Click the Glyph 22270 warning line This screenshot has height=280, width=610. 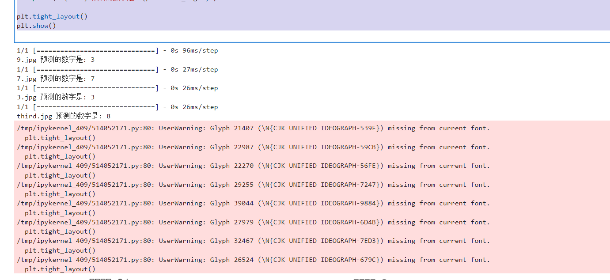pyautogui.click(x=254, y=166)
